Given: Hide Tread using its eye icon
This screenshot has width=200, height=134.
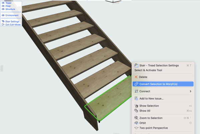Looking at the screenshot, I should [3, 3].
